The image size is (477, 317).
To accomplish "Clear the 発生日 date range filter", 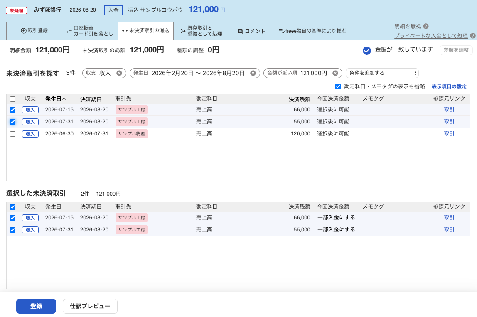I will click(x=253, y=73).
